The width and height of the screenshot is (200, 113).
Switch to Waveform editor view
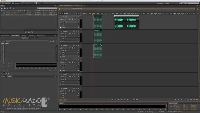6,3
